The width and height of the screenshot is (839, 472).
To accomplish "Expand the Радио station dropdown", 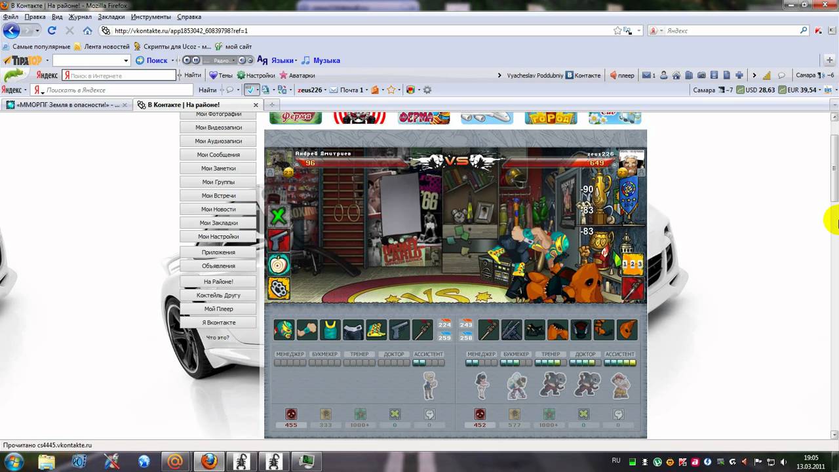I will click(x=232, y=60).
